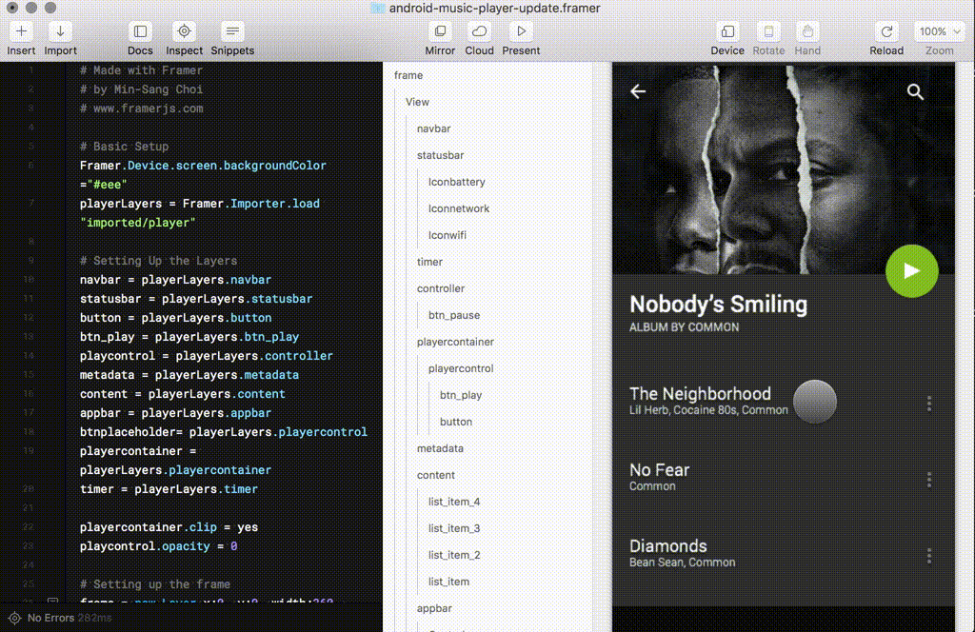The image size is (975, 632).
Task: Open the Device selector
Action: pos(727,31)
